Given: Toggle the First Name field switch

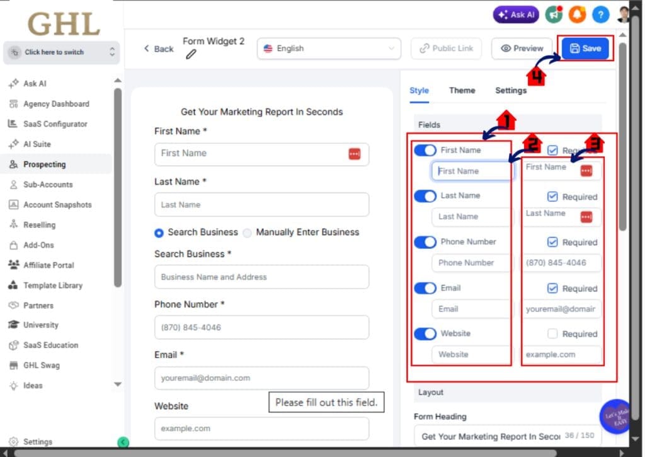Looking at the screenshot, I should coord(425,150).
